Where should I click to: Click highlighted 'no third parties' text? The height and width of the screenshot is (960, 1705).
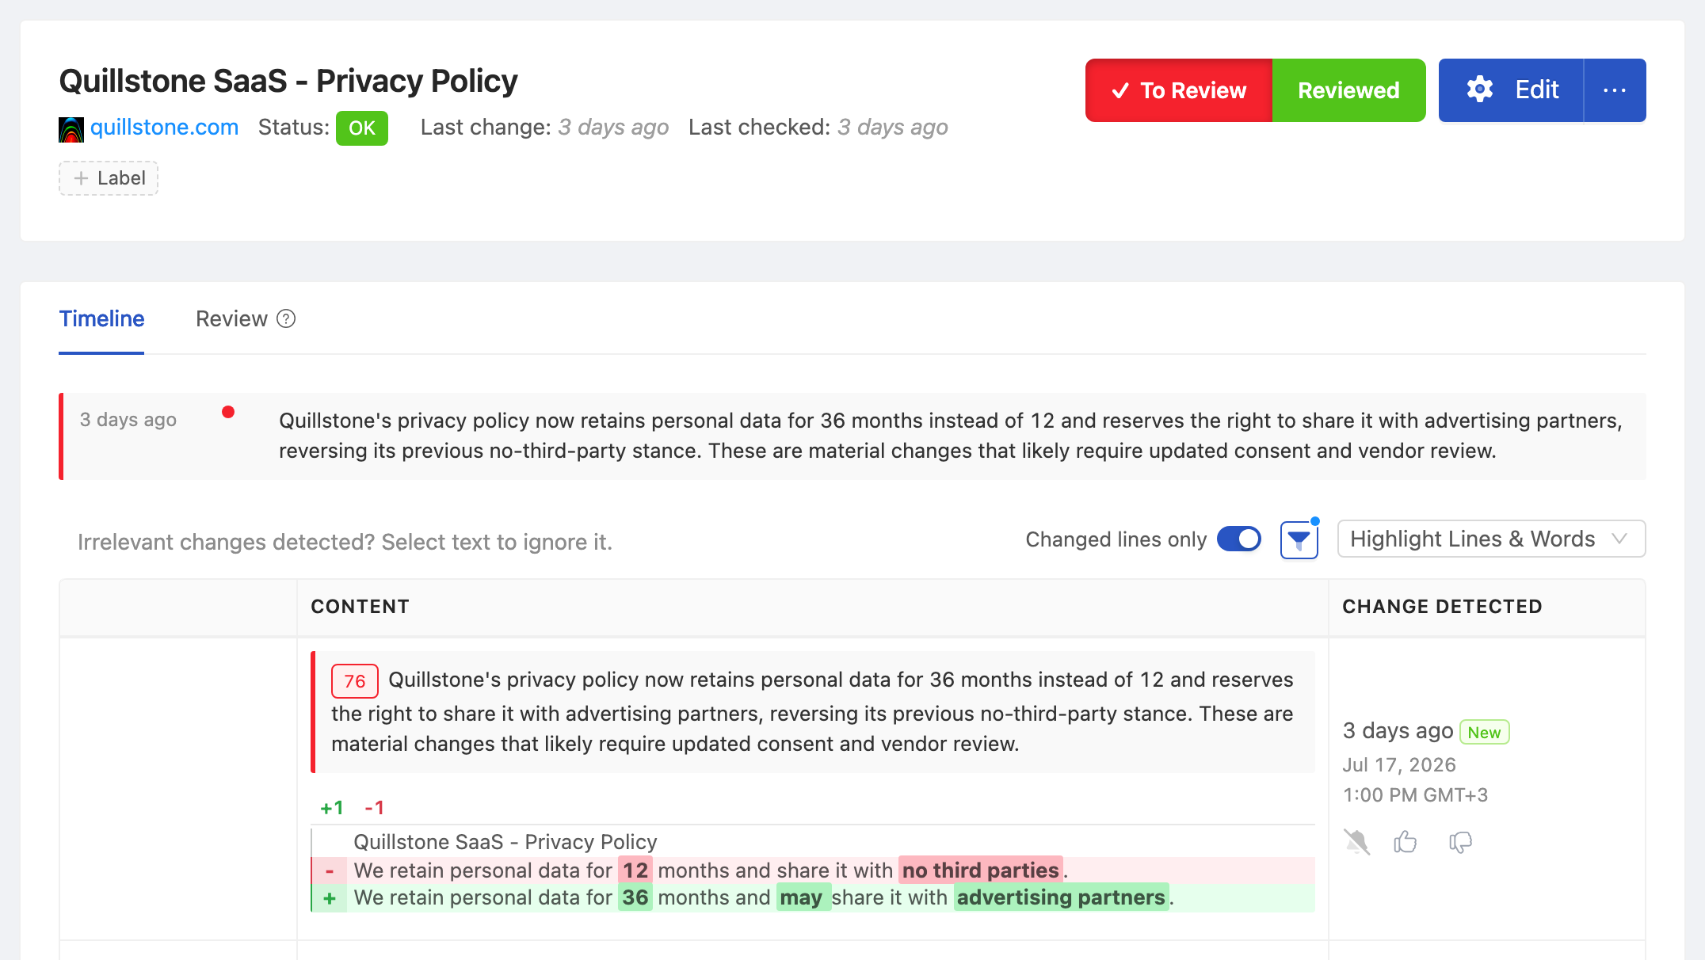click(x=980, y=870)
